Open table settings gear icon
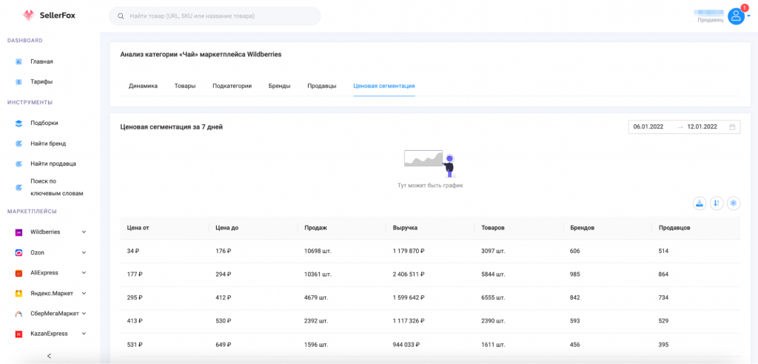758x364 pixels. click(734, 203)
